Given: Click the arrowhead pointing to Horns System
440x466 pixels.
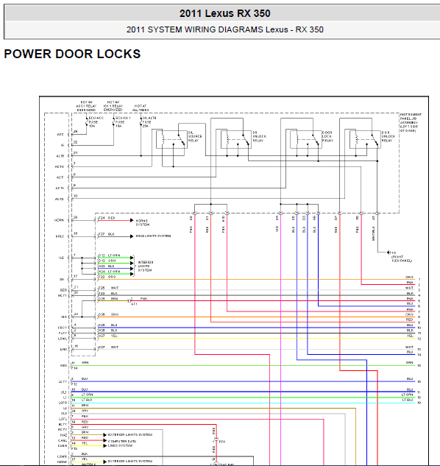Looking at the screenshot, I should coord(132,220).
